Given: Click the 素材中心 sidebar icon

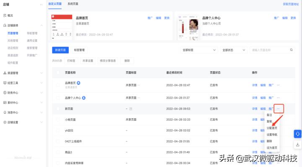Looking at the screenshot, I should 5,103.
